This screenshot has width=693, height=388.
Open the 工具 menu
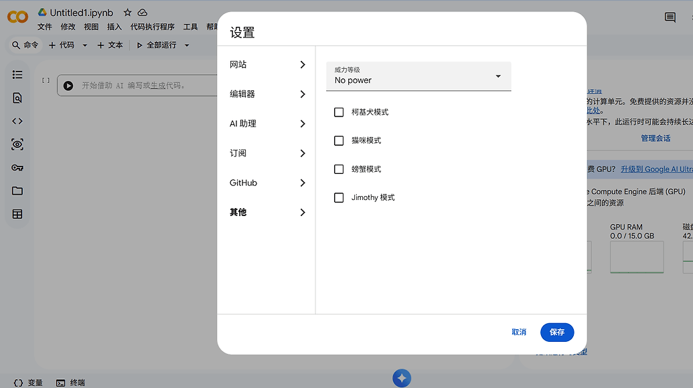(190, 27)
